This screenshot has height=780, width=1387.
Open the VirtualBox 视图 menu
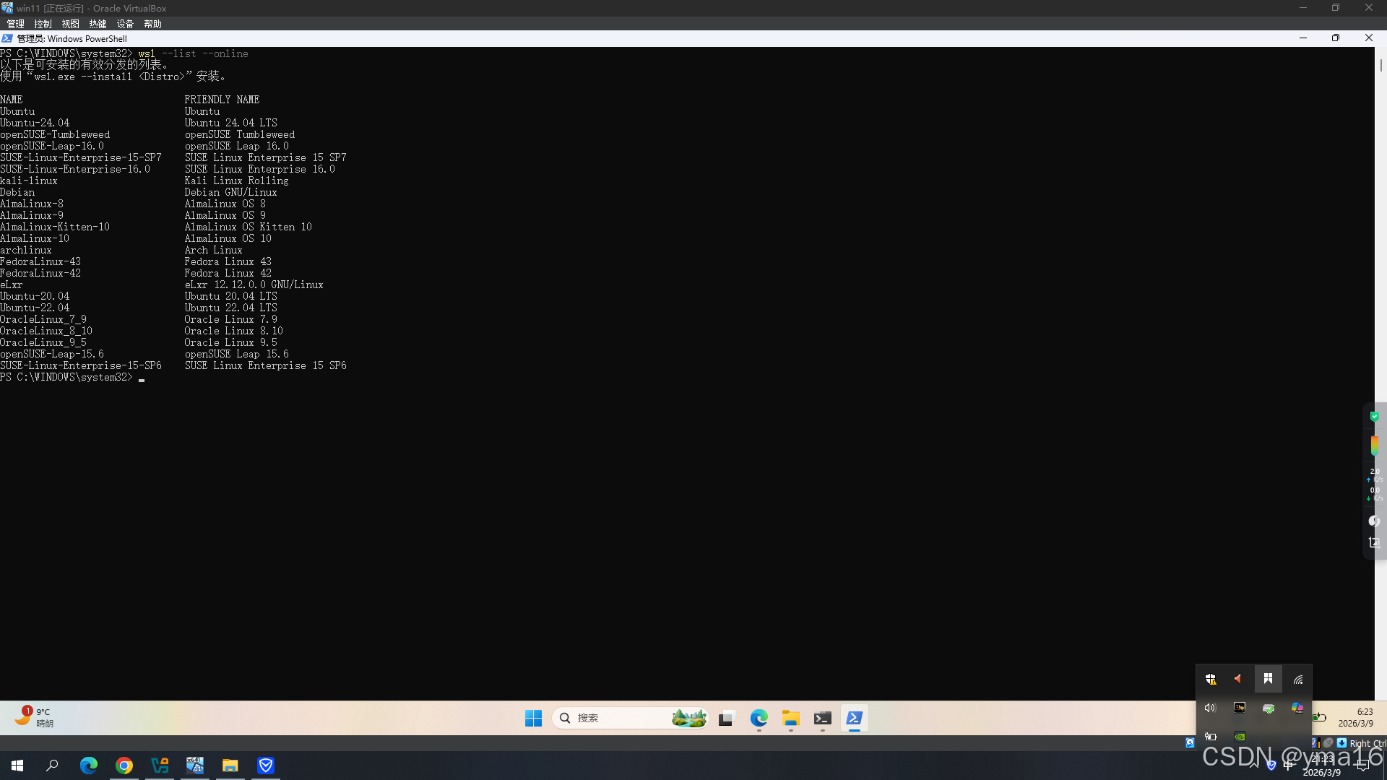click(x=70, y=24)
